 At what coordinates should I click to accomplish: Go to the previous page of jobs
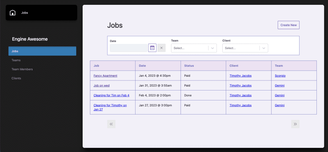click(111, 124)
